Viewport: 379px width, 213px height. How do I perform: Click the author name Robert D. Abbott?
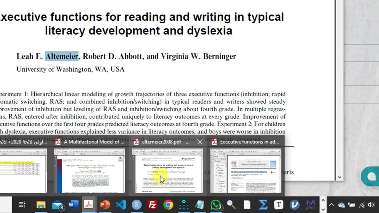(x=113, y=56)
